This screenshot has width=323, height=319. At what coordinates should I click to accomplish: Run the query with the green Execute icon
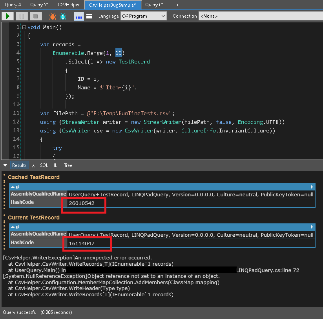[7, 16]
